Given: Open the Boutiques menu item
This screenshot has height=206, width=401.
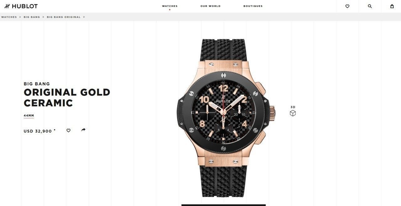Looking at the screenshot, I should tap(253, 6).
